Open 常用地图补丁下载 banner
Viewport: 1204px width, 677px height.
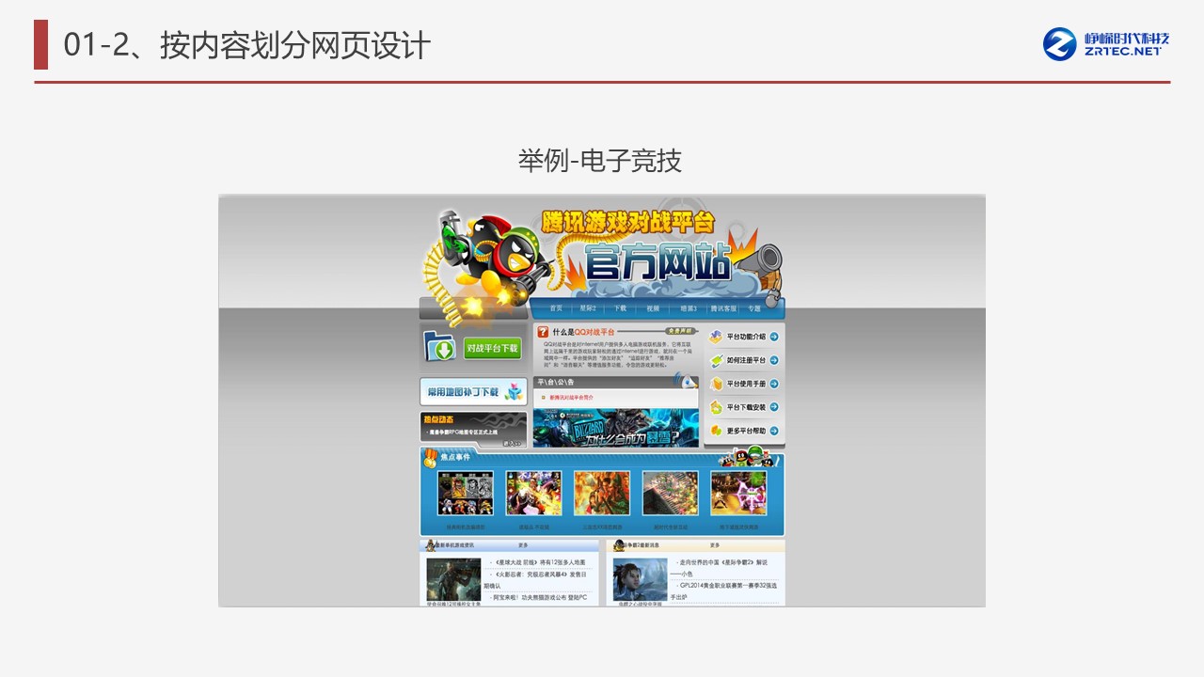(x=473, y=391)
